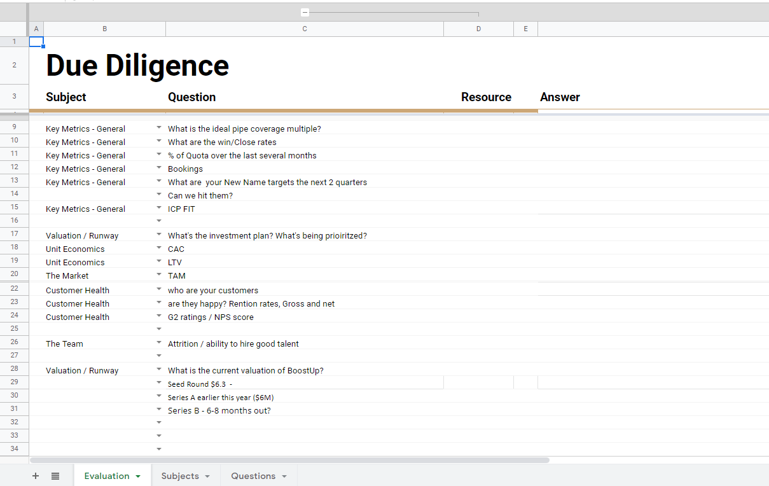Open the dropdown on the 'Customer Health' G2 ratings row

point(158,317)
